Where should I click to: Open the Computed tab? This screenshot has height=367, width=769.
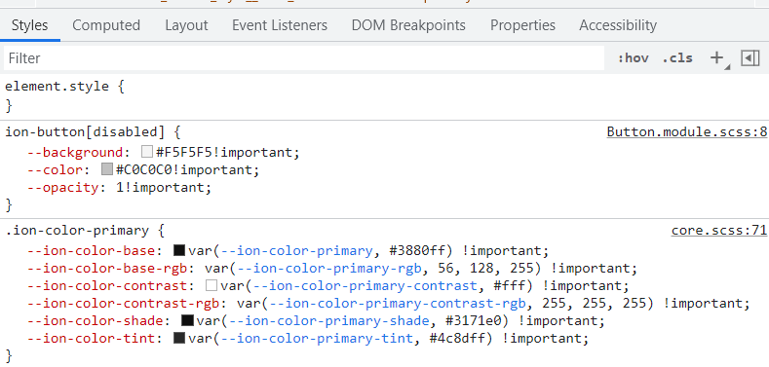[x=106, y=25]
